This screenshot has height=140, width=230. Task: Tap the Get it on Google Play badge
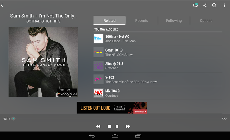pos(67,92)
